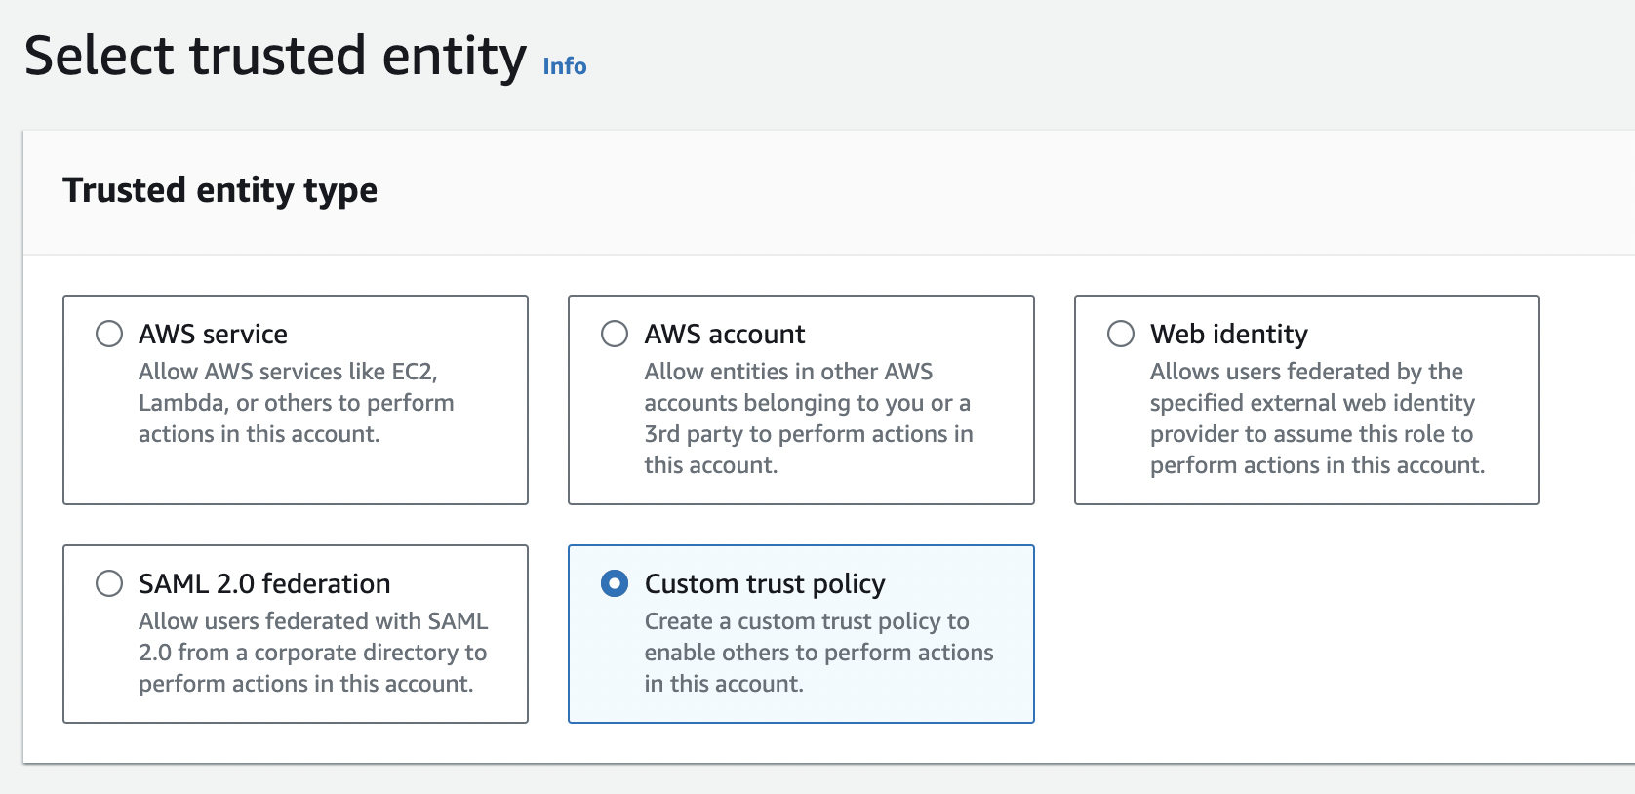
Task: Open the Info link beside page title
Action: pyautogui.click(x=564, y=66)
